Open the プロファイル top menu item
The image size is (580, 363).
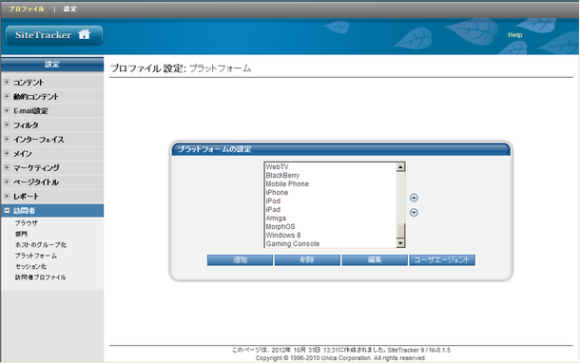click(x=27, y=9)
